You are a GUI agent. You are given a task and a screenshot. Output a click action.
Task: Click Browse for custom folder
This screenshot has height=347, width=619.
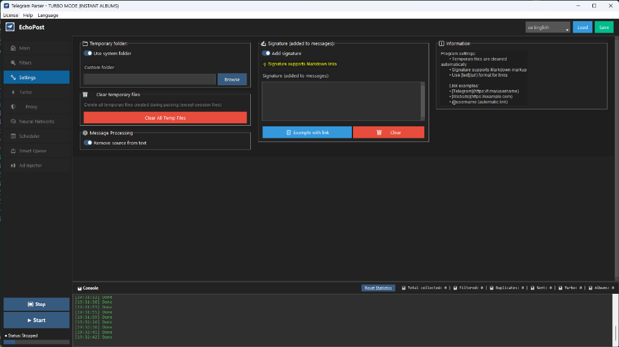(232, 79)
